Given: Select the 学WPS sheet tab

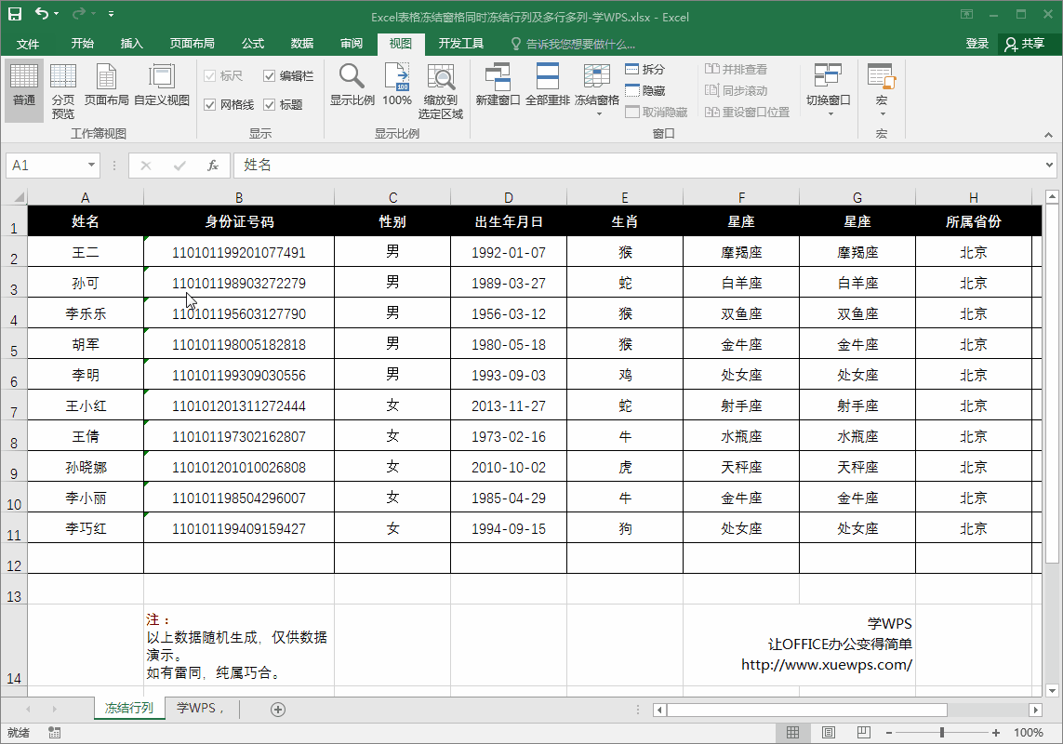Looking at the screenshot, I should (199, 708).
